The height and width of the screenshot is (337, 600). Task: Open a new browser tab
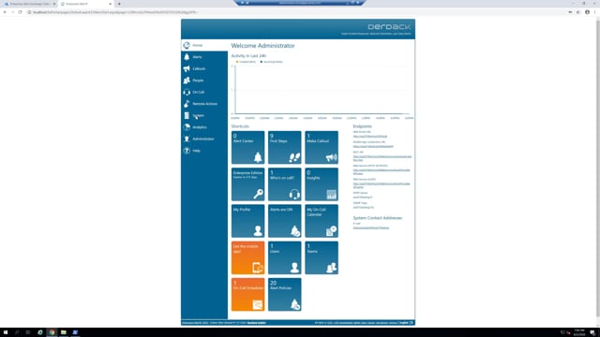point(119,4)
